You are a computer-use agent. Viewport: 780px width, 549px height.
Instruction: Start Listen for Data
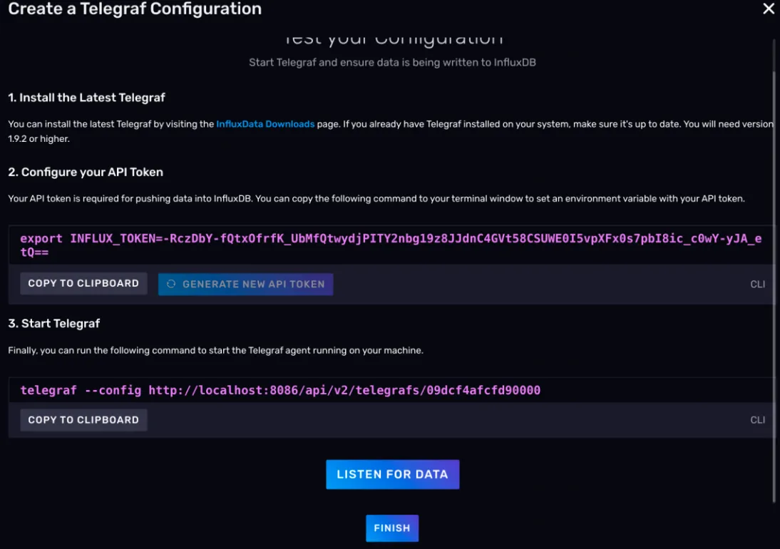392,474
